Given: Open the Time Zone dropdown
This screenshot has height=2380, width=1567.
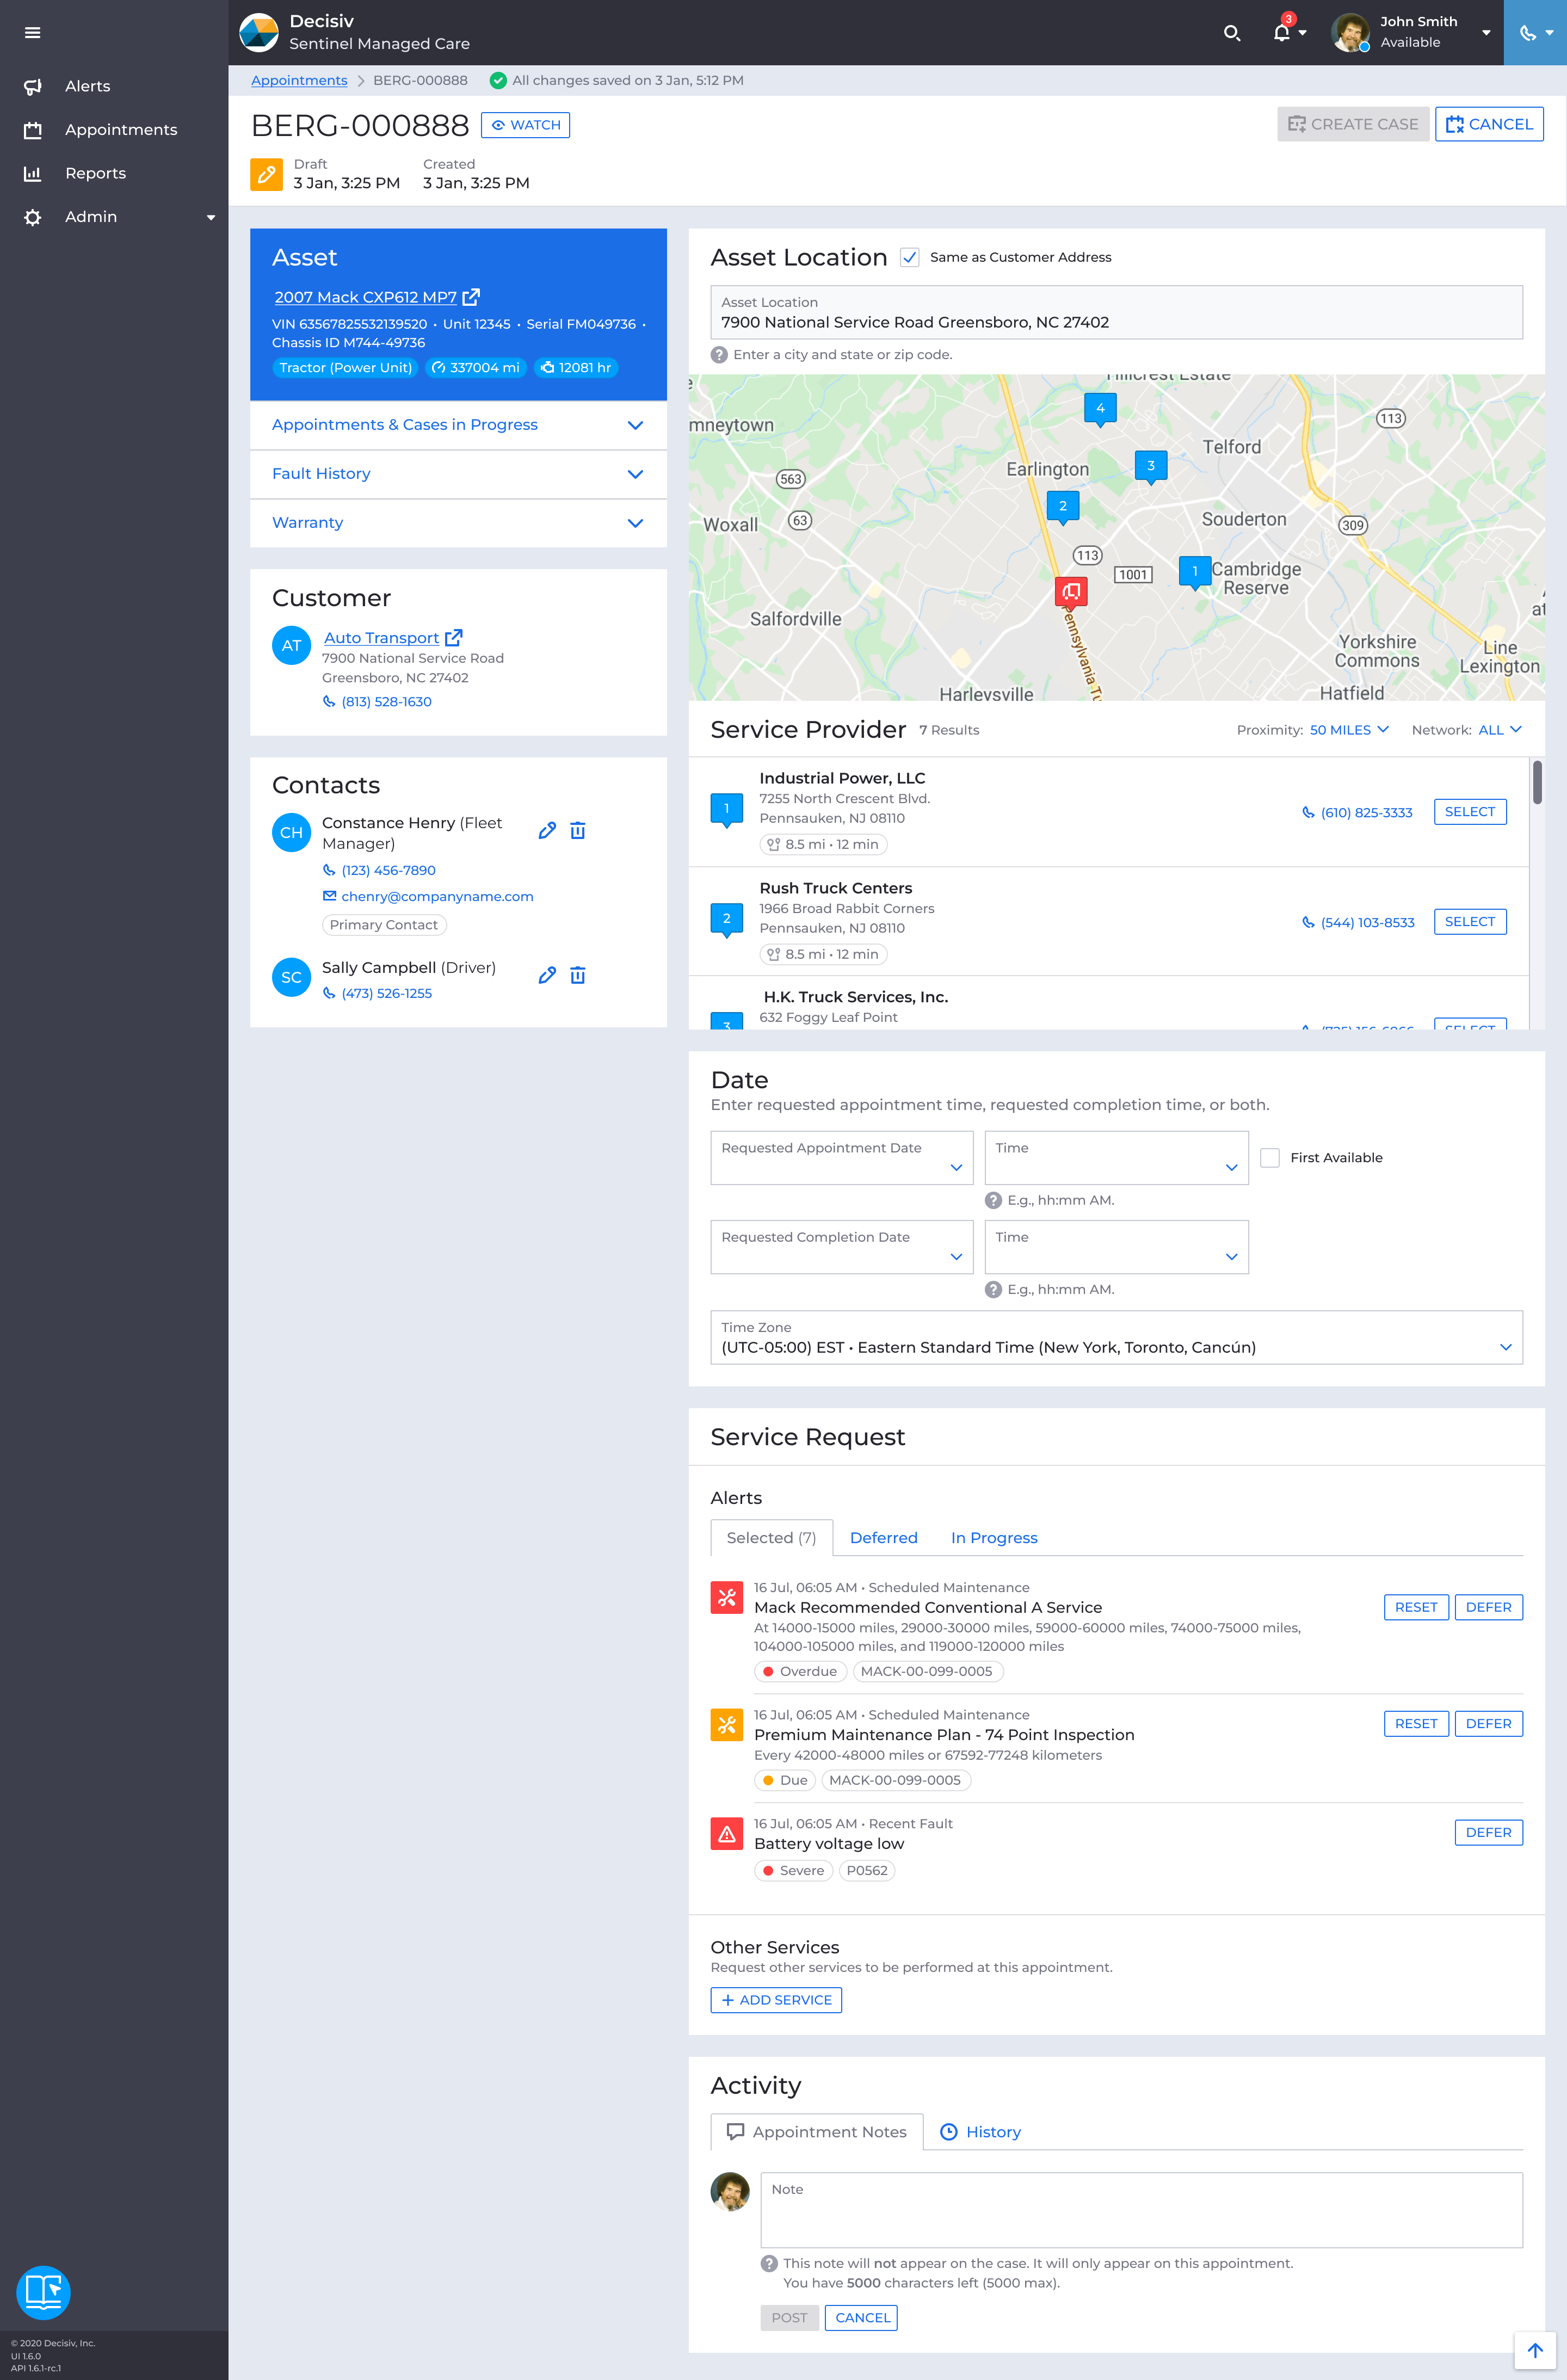Looking at the screenshot, I should [x=1116, y=1338].
